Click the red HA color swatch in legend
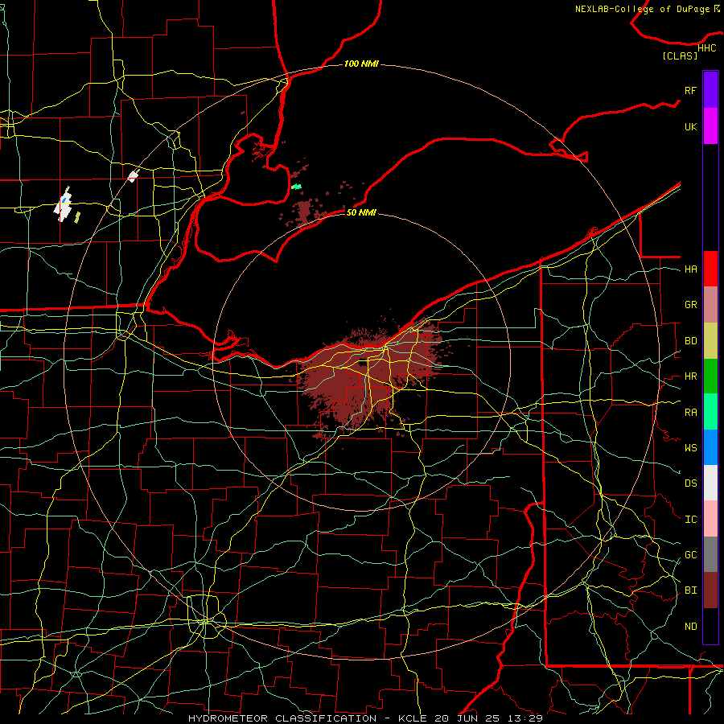 tap(710, 269)
